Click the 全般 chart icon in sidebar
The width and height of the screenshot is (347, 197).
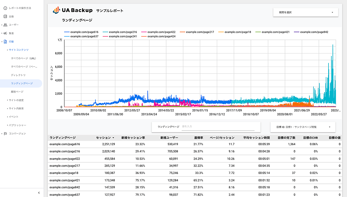(5, 17)
